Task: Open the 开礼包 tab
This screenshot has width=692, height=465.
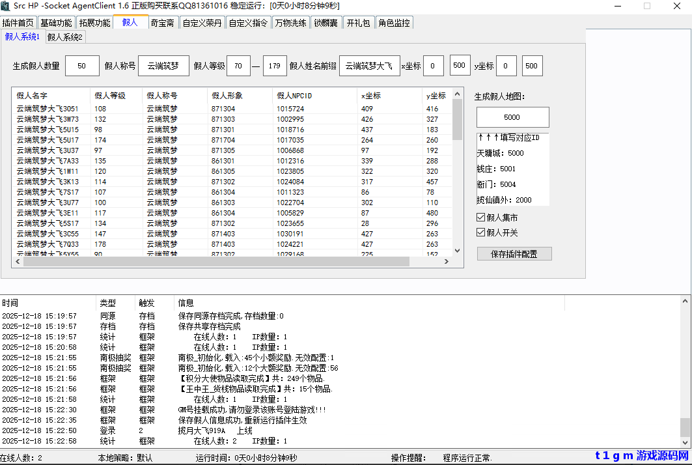Action: [359, 21]
